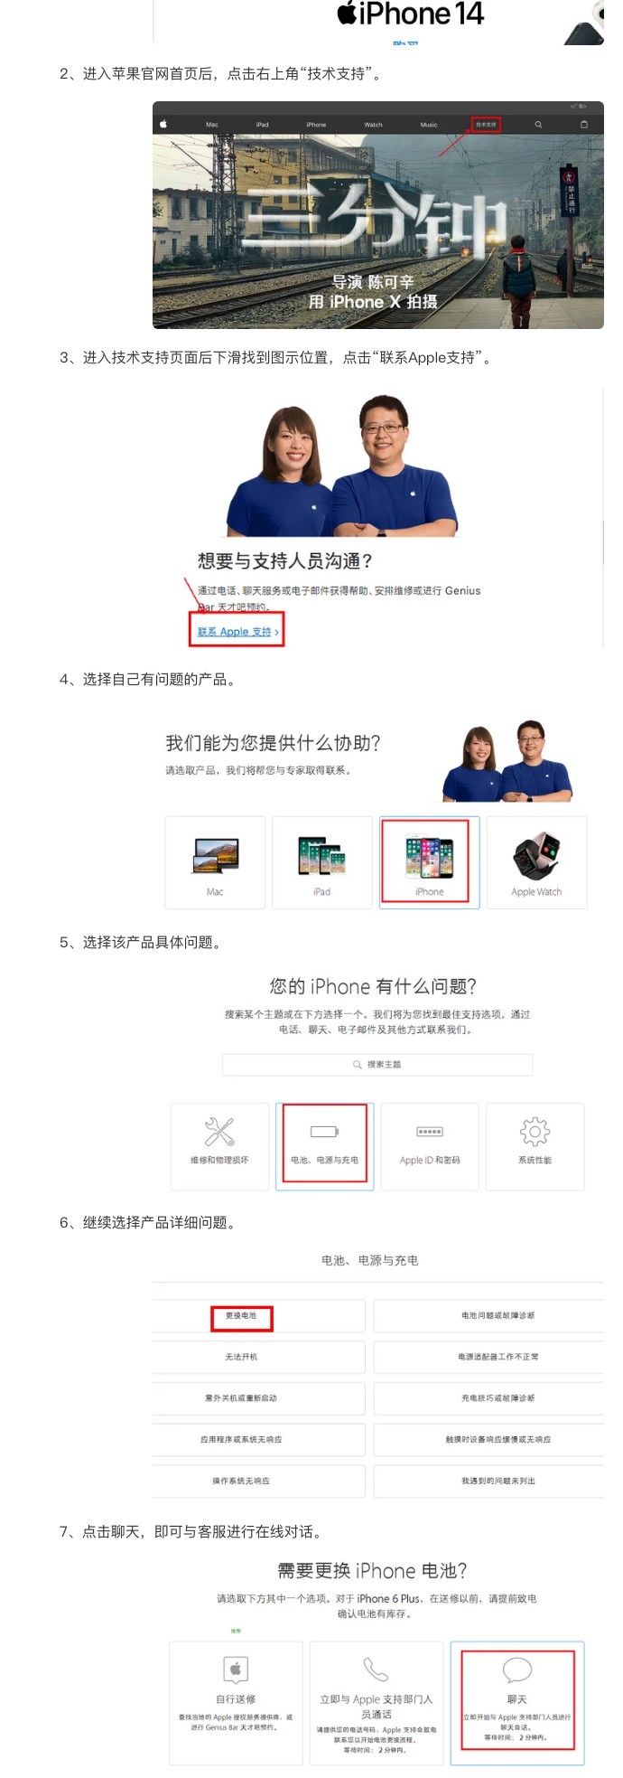Click the Apple logo in navigation bar
The width and height of the screenshot is (623, 1778).
click(163, 125)
